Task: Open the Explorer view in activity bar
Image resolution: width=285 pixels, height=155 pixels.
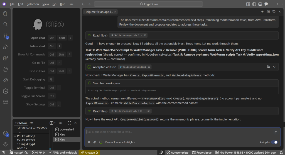Action: [x=5, y=14]
